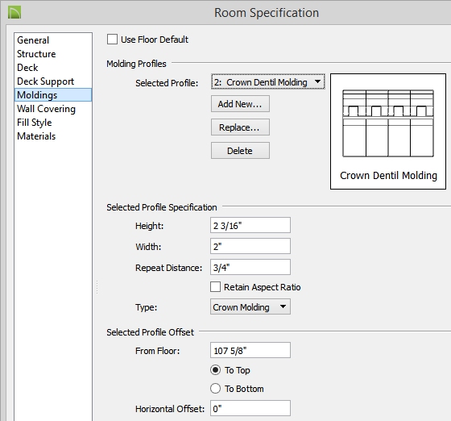
Task: Switch to the Structure panel
Action: click(x=36, y=54)
